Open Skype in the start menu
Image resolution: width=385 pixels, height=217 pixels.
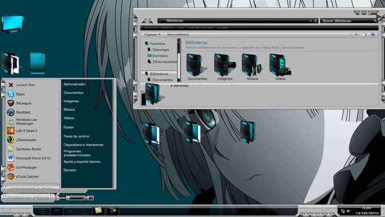pyautogui.click(x=16, y=94)
